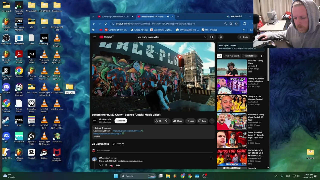This screenshot has height=180, width=320.
Task: Open the Sort by comments dropdown
Action: tap(118, 143)
